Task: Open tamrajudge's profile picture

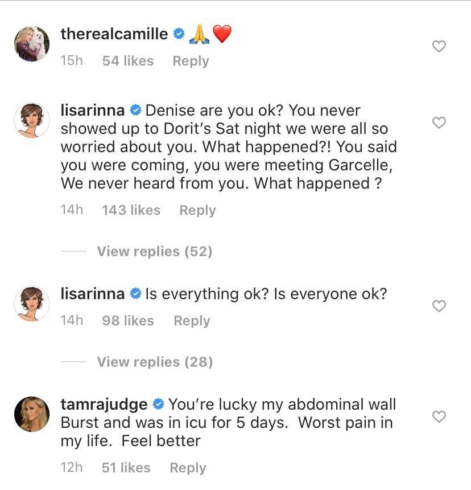Action: coord(31,414)
